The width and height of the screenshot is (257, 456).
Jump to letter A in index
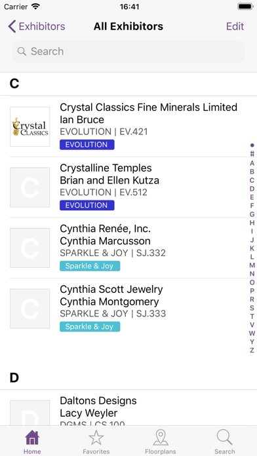coord(252,163)
